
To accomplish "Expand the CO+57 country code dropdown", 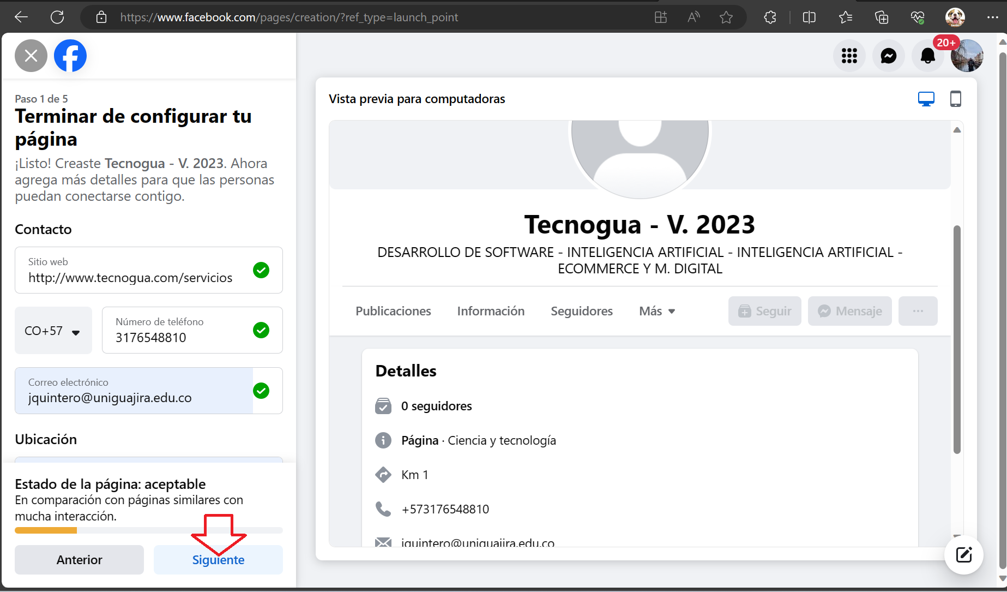I will pyautogui.click(x=53, y=331).
